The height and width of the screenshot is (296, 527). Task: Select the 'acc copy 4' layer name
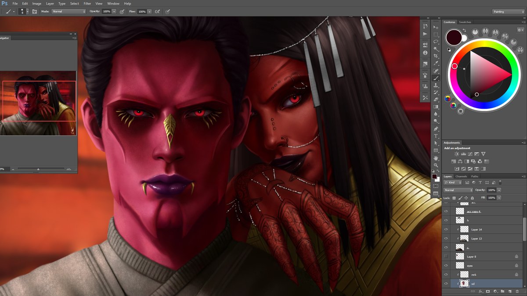(474, 211)
